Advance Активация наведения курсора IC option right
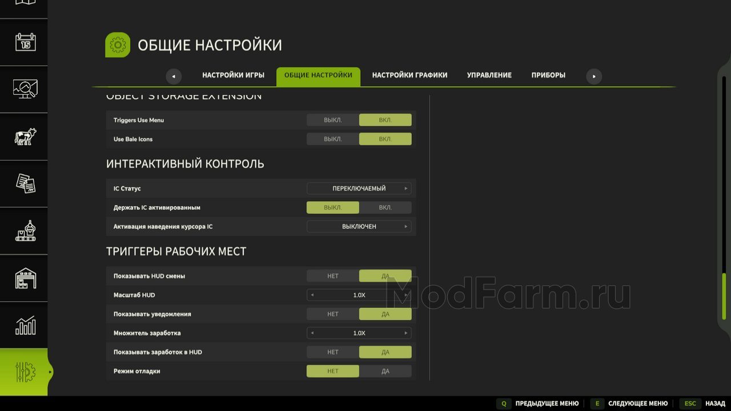731x411 pixels. coord(406,227)
